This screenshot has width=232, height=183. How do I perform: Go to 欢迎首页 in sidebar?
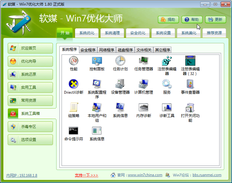pos(30,48)
